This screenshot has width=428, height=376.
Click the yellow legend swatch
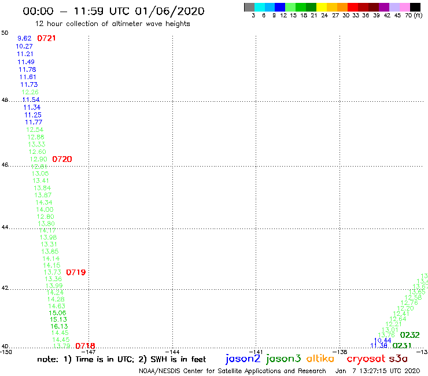click(322, 7)
